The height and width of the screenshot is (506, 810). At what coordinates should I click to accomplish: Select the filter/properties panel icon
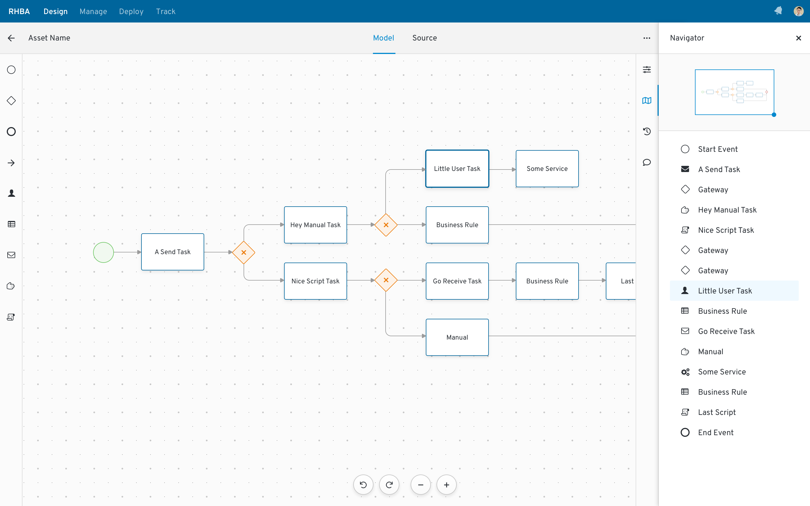[647, 69]
